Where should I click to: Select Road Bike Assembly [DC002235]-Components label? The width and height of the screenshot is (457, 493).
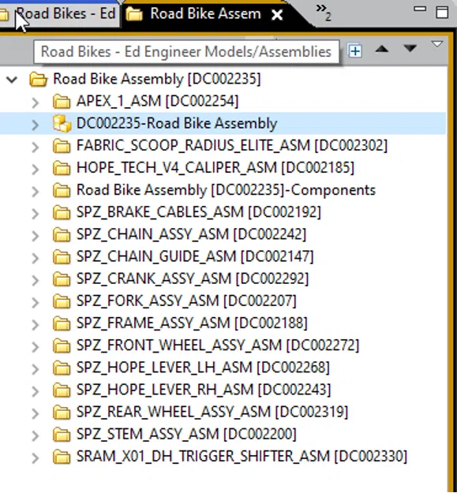point(227,190)
